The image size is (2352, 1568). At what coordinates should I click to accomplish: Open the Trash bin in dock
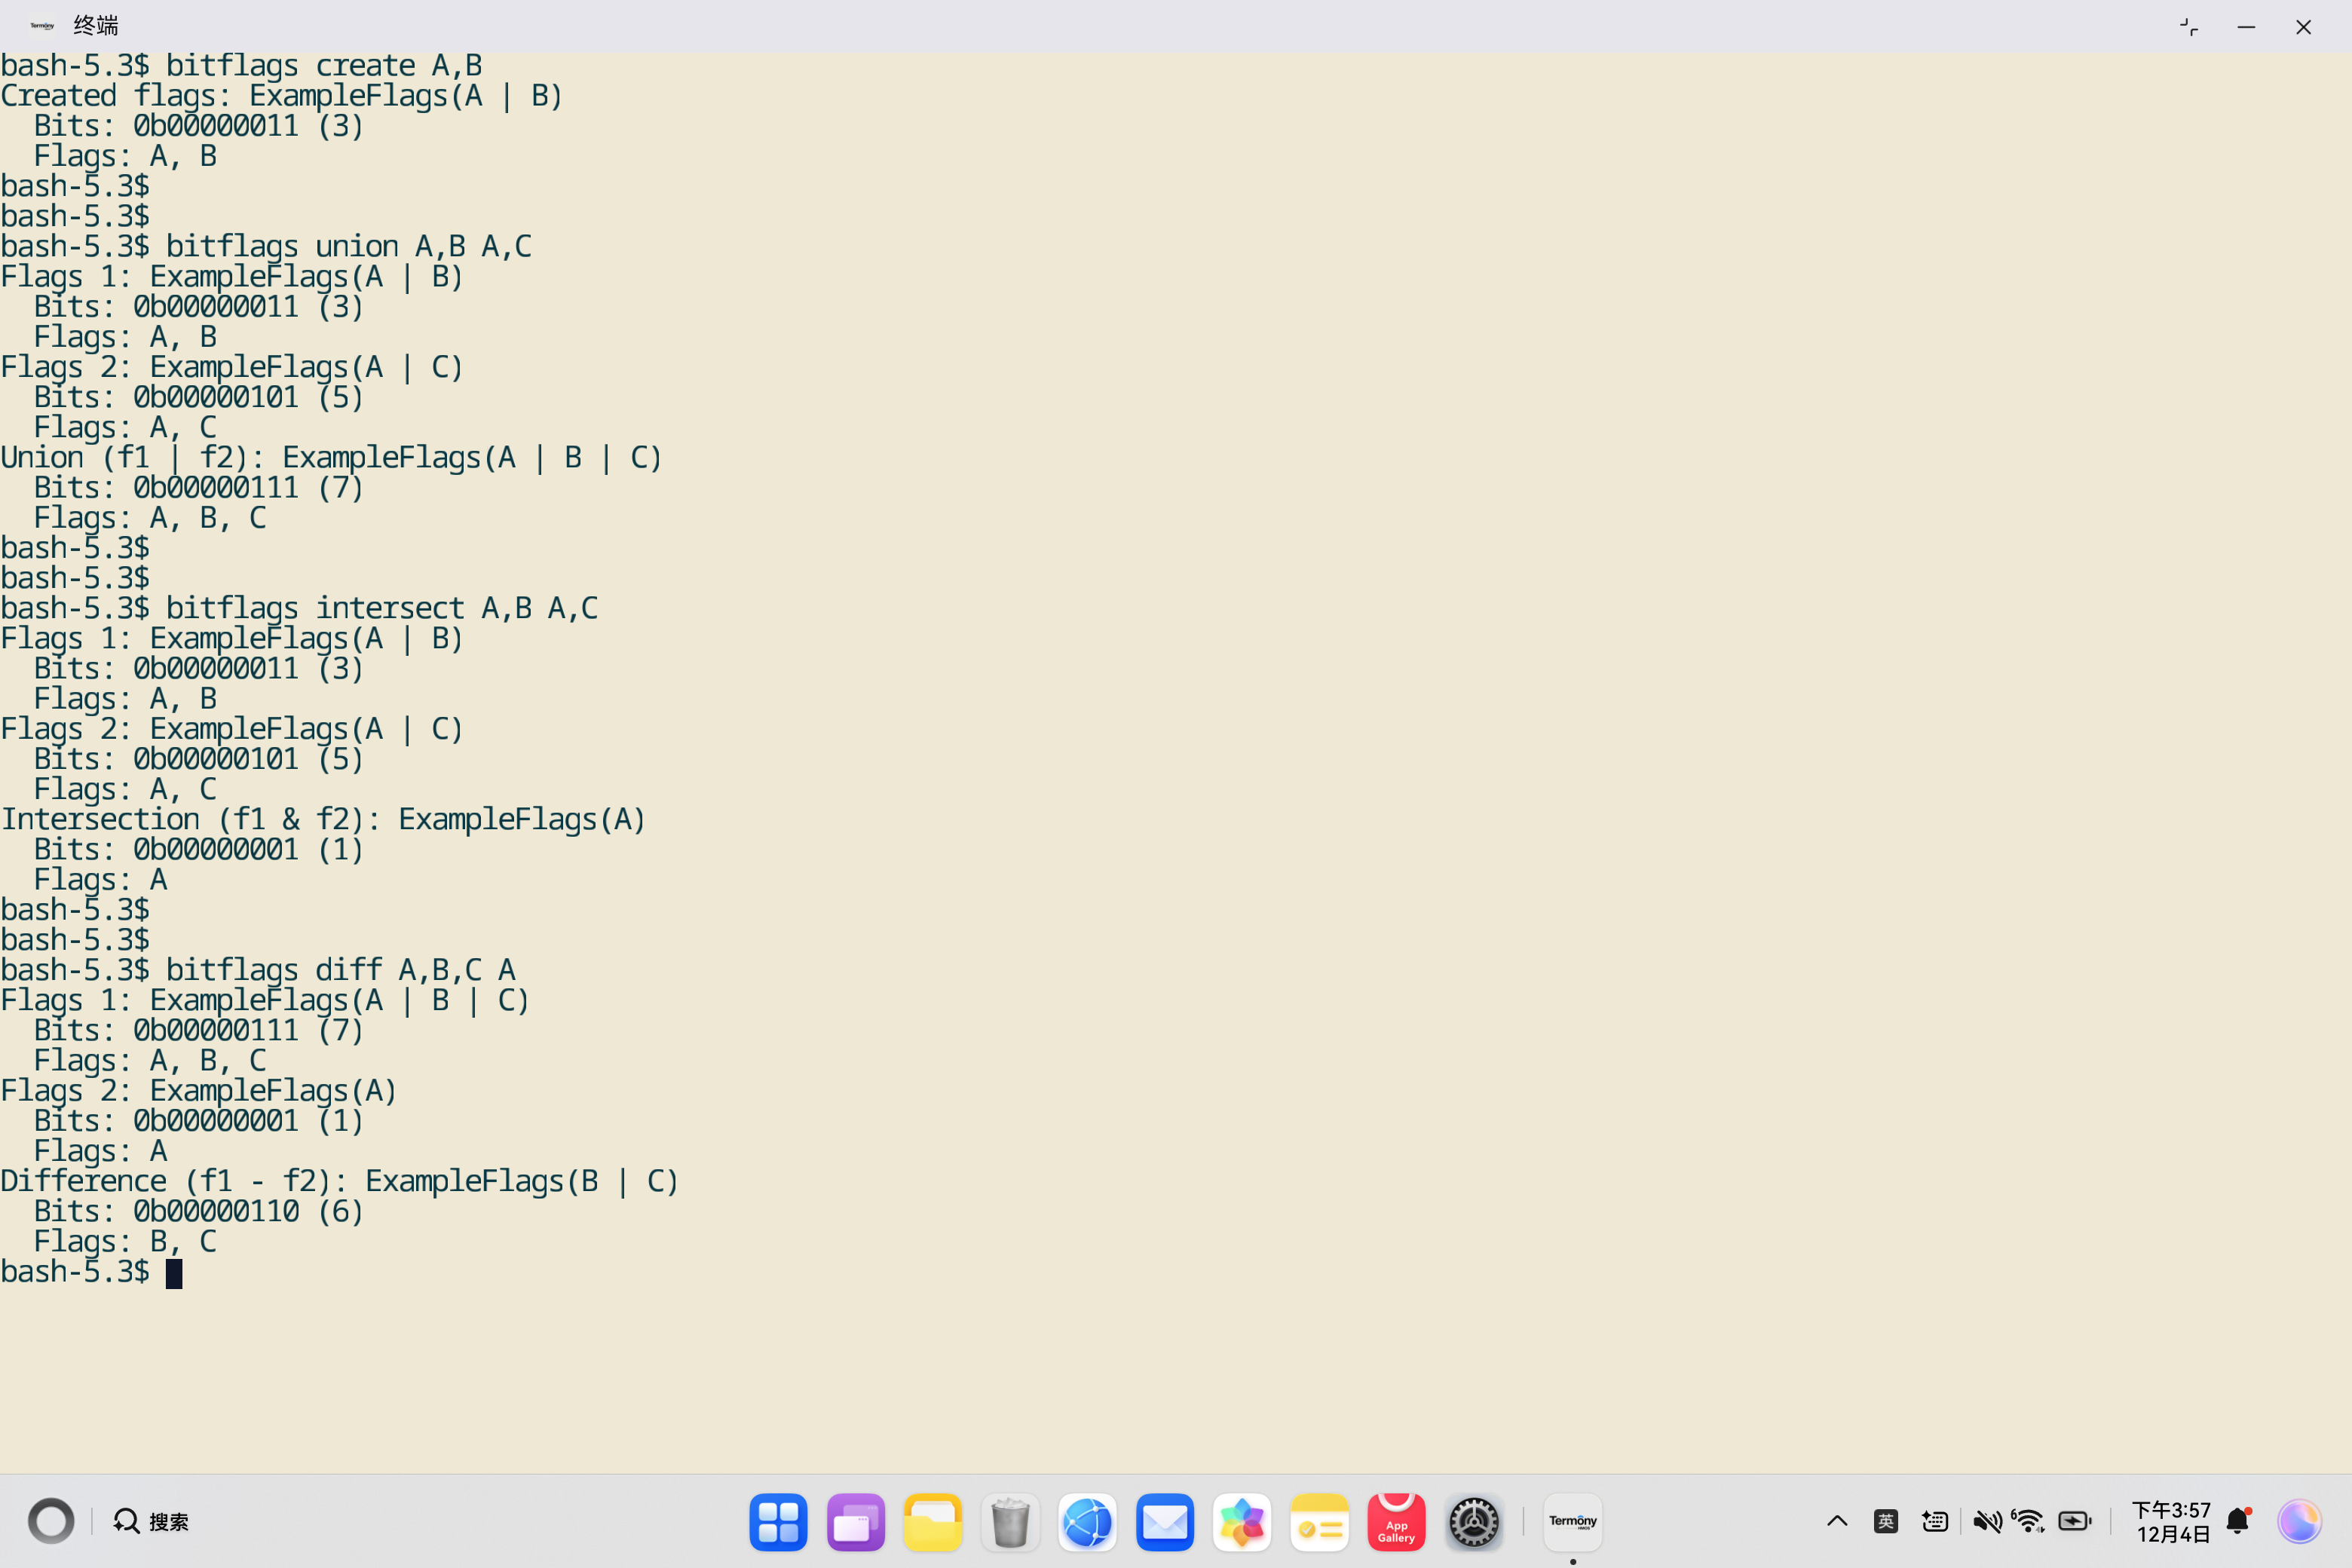(1010, 1521)
